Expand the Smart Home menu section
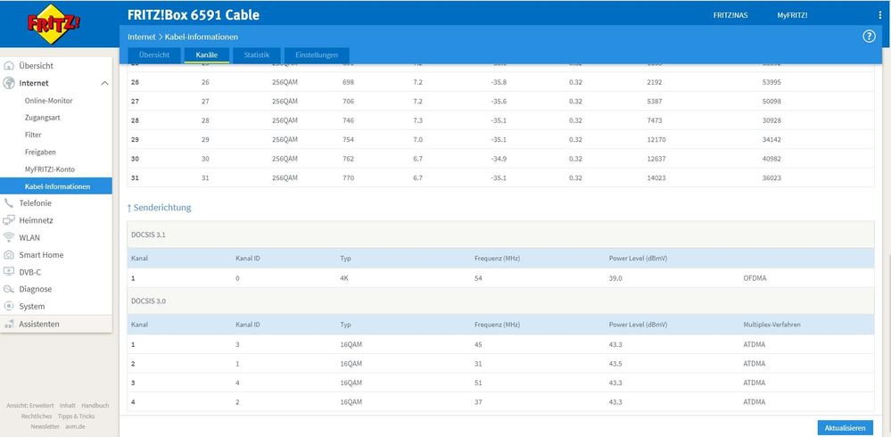Screen dimensions: 891x437 (x=41, y=255)
